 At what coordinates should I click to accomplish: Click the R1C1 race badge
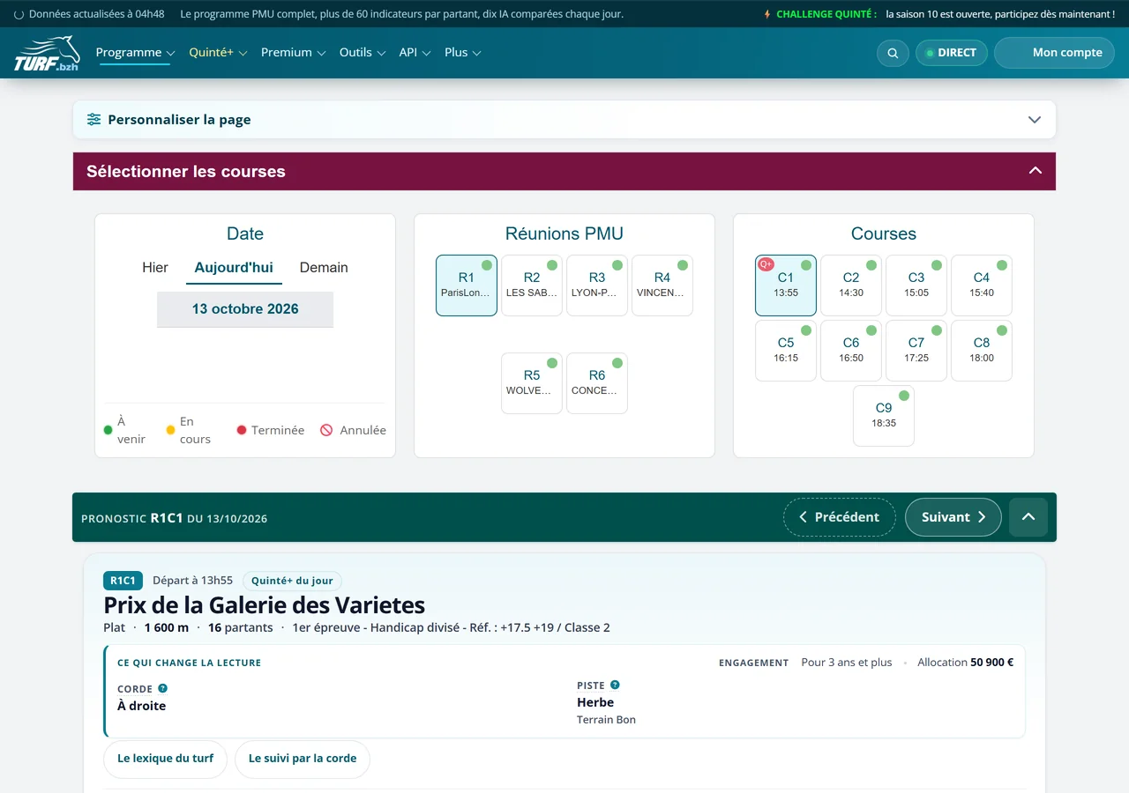tap(123, 581)
